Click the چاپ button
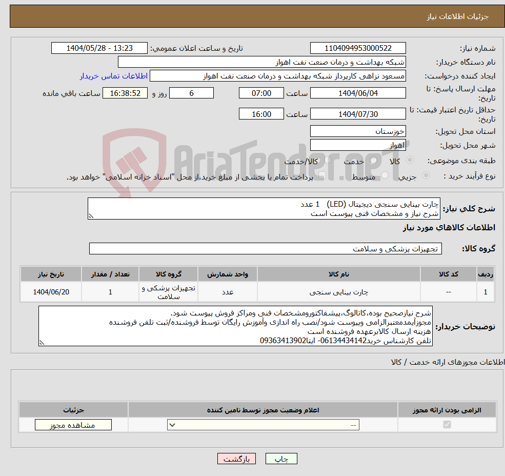This screenshot has width=505, height=476. (281, 459)
